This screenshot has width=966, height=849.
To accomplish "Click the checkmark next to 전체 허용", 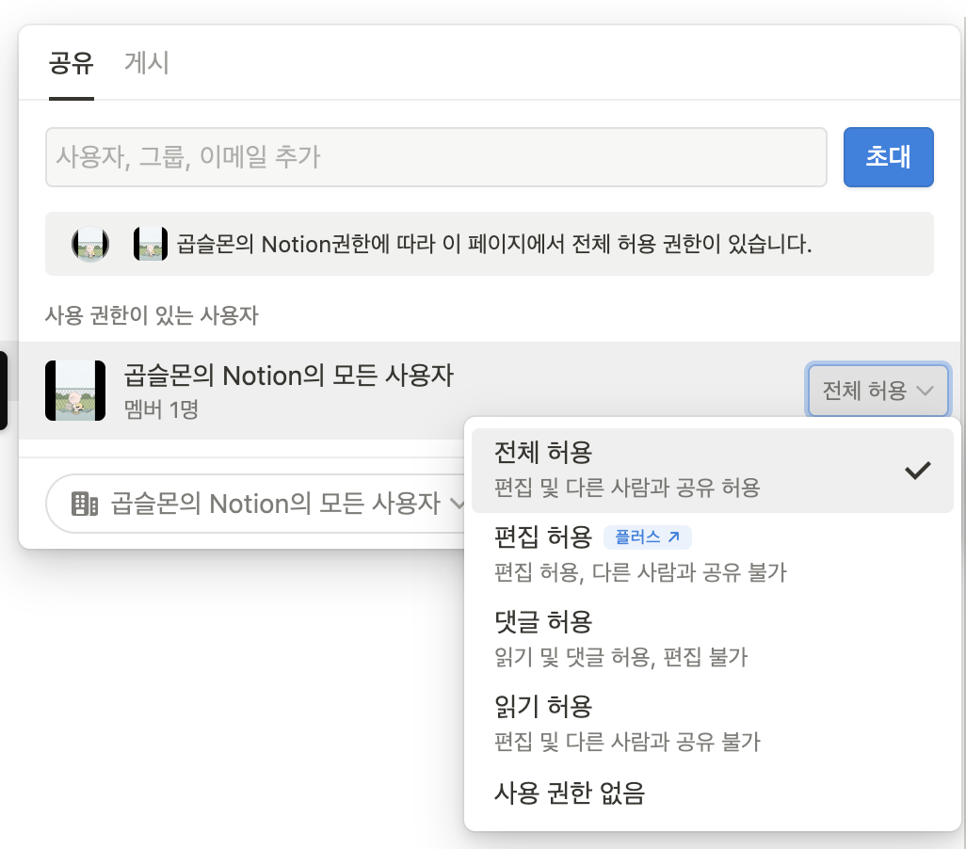I will tap(917, 471).
